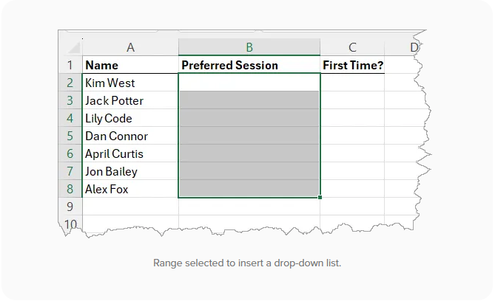The height and width of the screenshot is (301, 495).
Task: Select column B header
Action: pyautogui.click(x=249, y=47)
